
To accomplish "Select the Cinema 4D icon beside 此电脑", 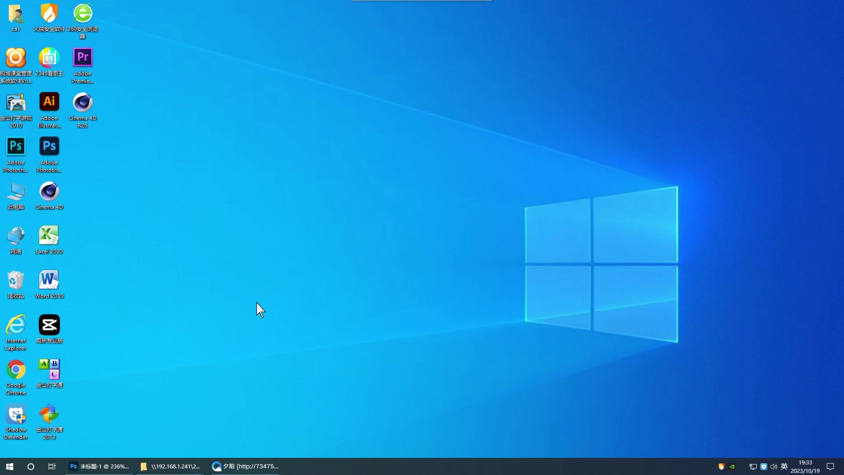I will [49, 196].
